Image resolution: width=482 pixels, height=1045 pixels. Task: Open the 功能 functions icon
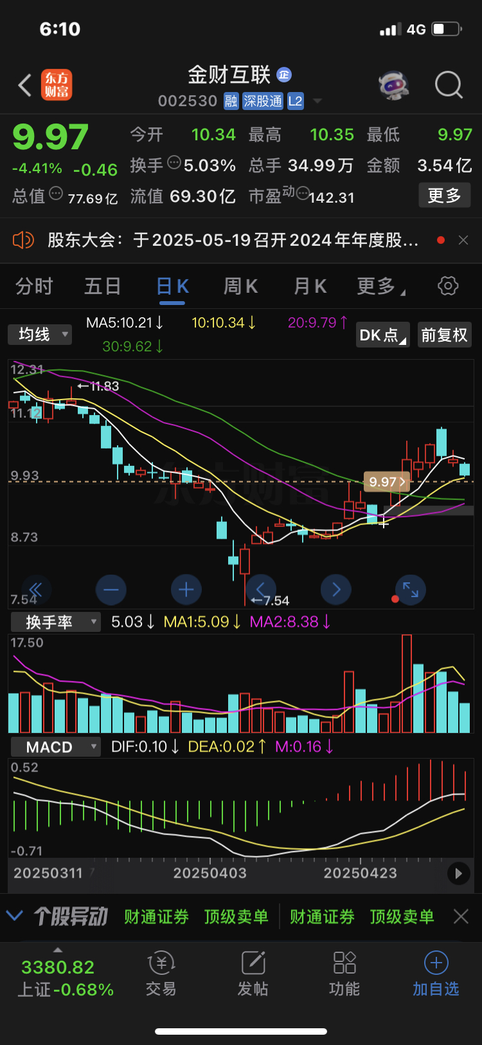click(x=344, y=974)
